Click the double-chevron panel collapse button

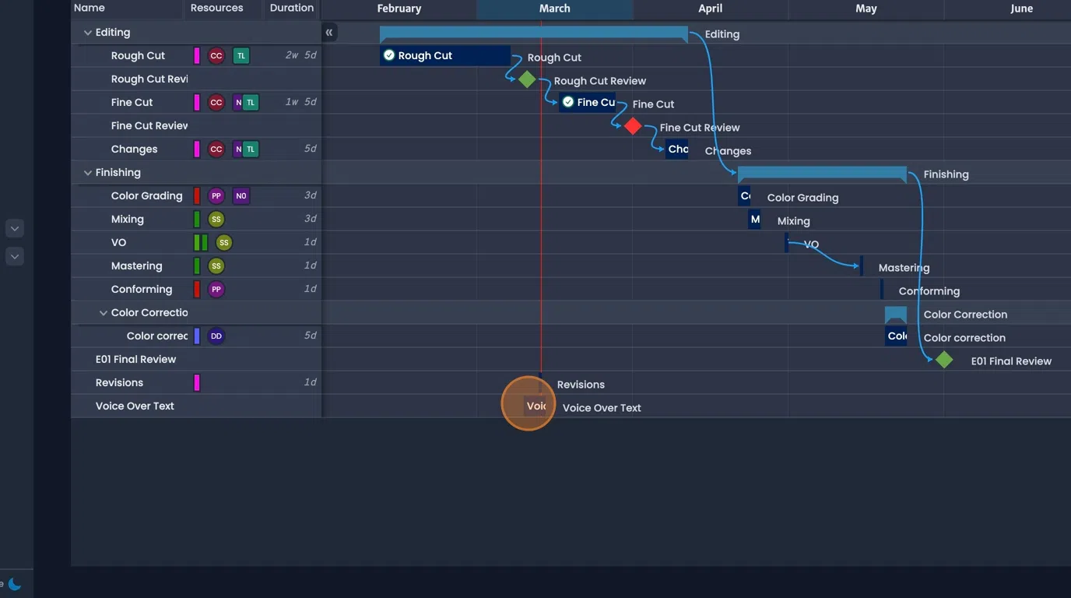point(329,32)
